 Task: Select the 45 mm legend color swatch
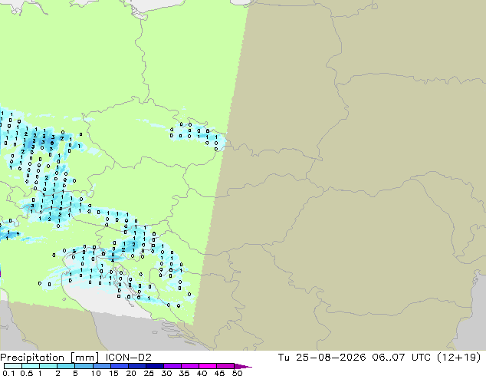point(225,366)
